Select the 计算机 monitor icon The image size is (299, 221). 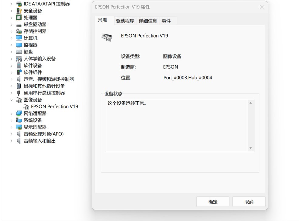19,38
